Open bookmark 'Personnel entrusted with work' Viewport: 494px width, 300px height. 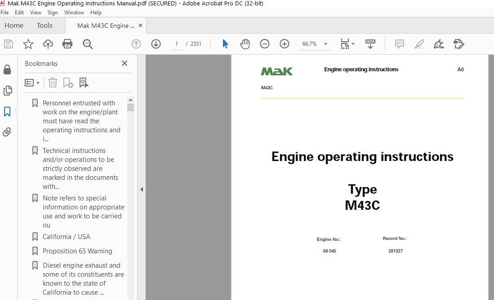pos(82,121)
